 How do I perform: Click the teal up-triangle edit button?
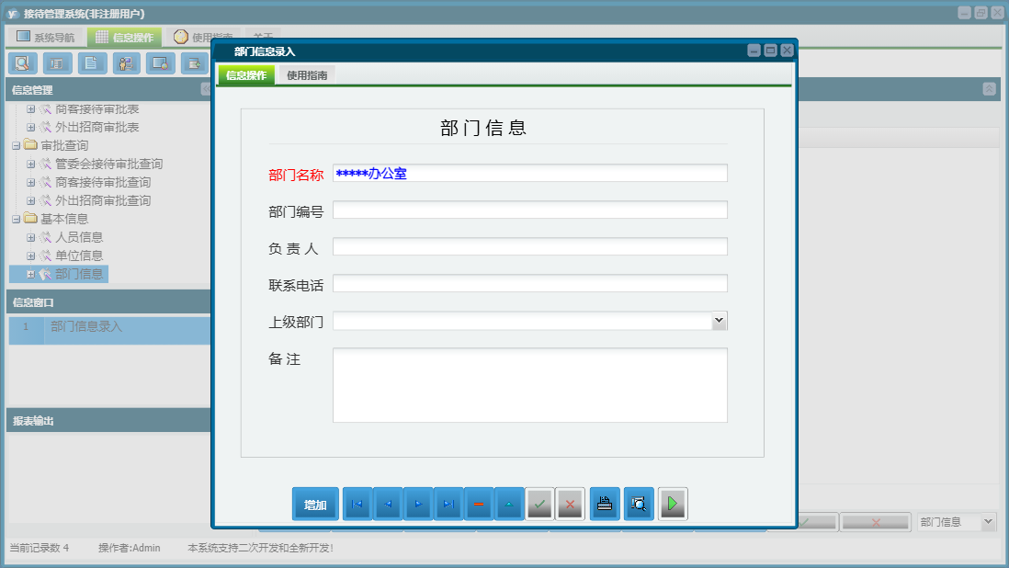point(509,504)
